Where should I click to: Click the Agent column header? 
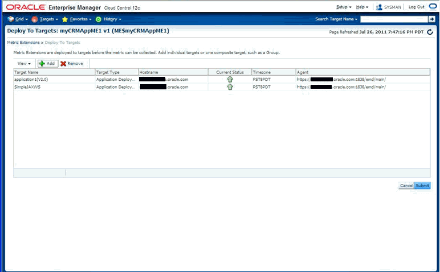tap(363, 72)
